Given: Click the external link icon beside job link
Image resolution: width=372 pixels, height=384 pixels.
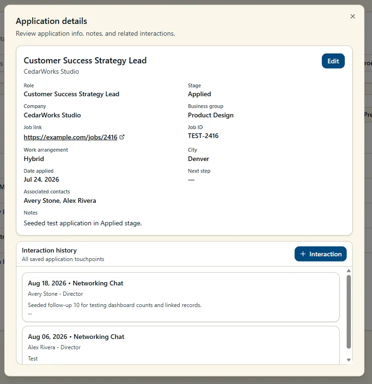Looking at the screenshot, I should [122, 137].
